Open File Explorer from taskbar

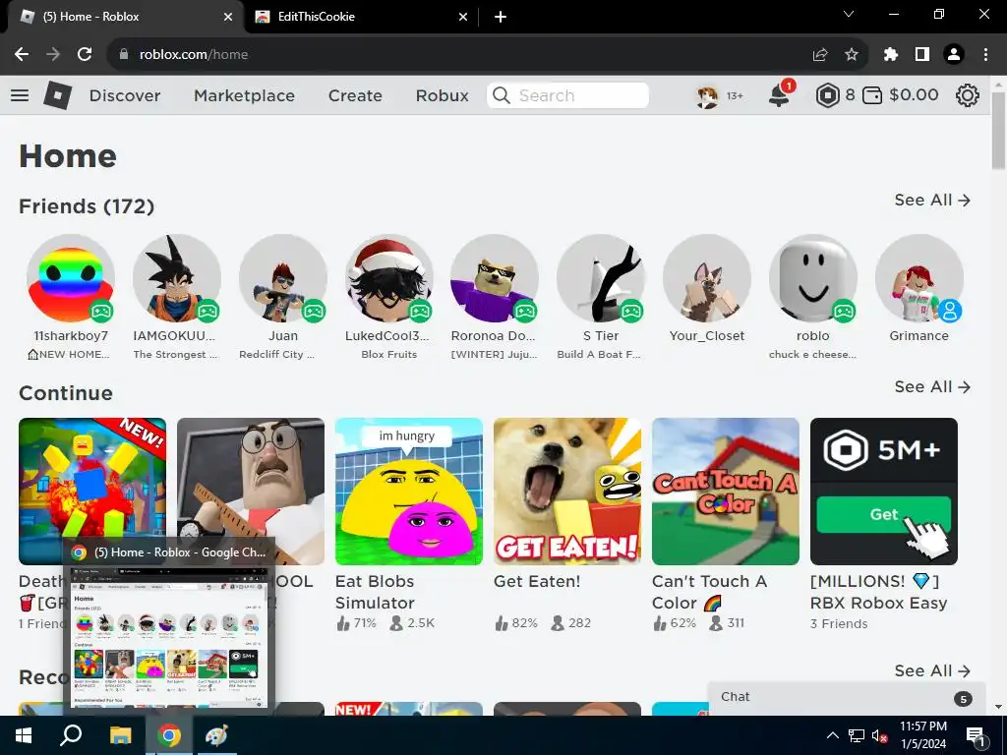click(120, 735)
